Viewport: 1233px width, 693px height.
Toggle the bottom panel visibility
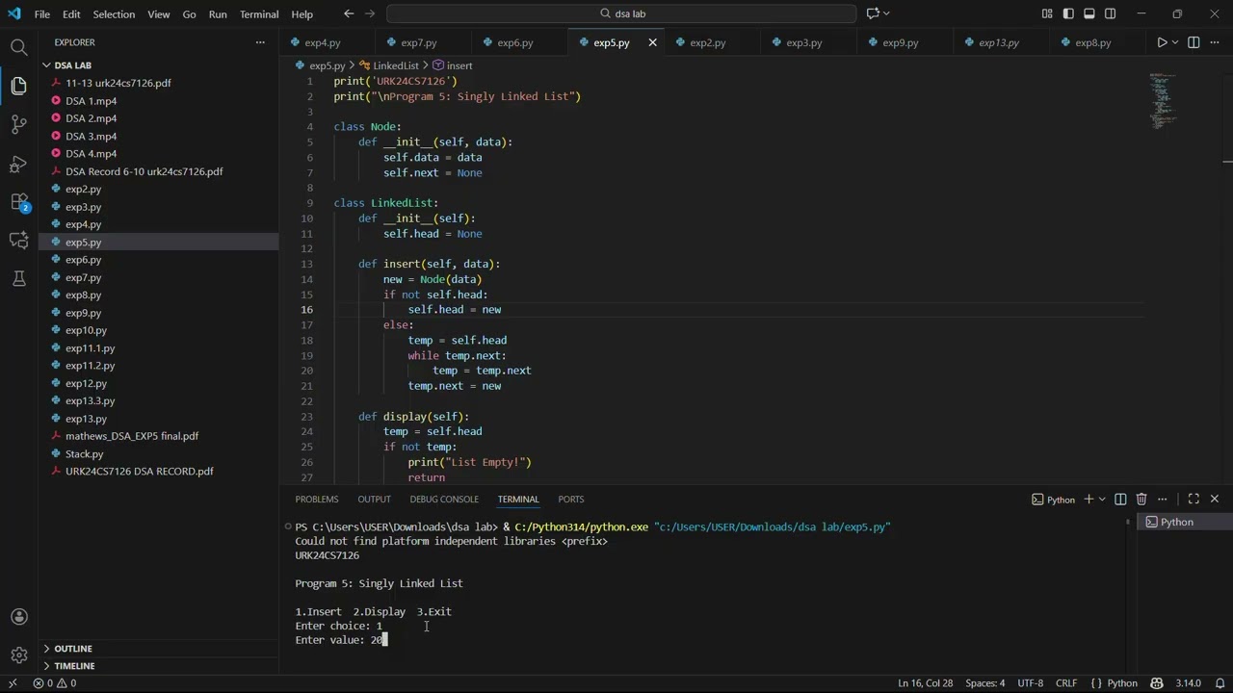click(1089, 13)
